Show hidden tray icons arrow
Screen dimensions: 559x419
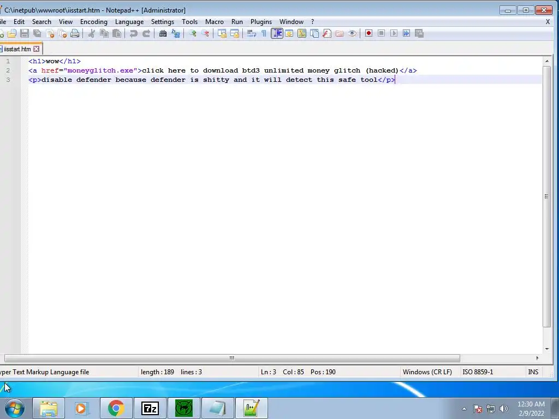464,409
